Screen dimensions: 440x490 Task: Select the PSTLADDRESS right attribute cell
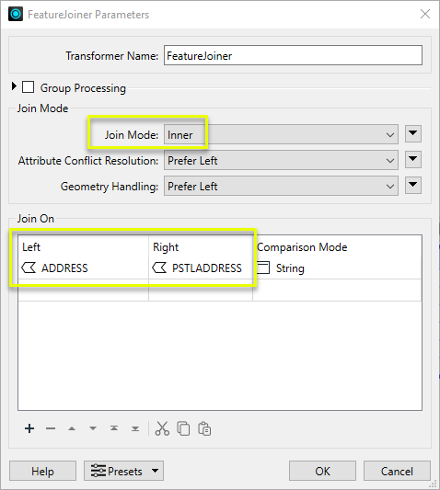[201, 268]
